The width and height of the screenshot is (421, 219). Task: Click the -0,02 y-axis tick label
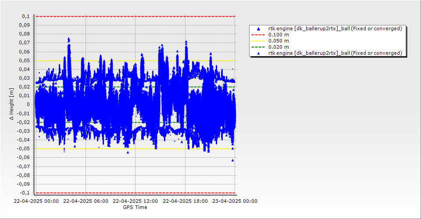coord(23,122)
